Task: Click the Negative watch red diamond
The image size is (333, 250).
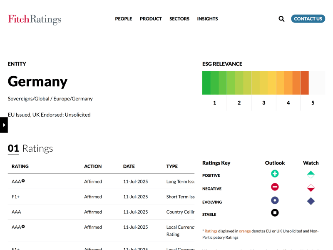Action: click(311, 188)
